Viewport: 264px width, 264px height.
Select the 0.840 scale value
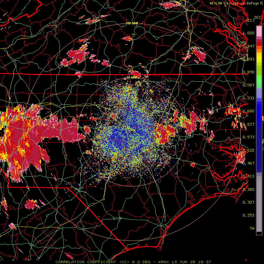coord(248,72)
